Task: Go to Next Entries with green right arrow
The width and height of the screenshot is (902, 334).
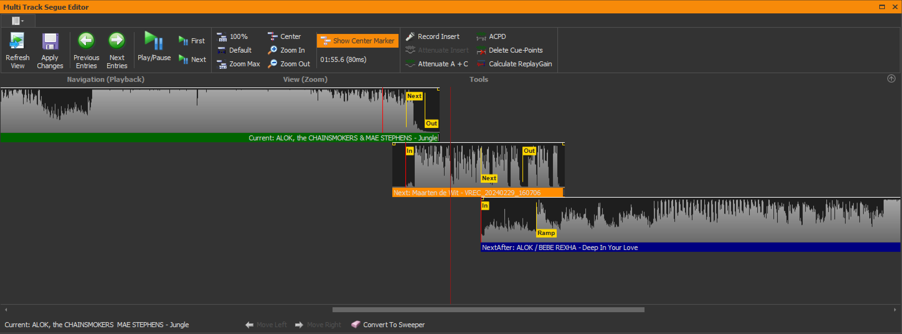Action: click(x=116, y=40)
